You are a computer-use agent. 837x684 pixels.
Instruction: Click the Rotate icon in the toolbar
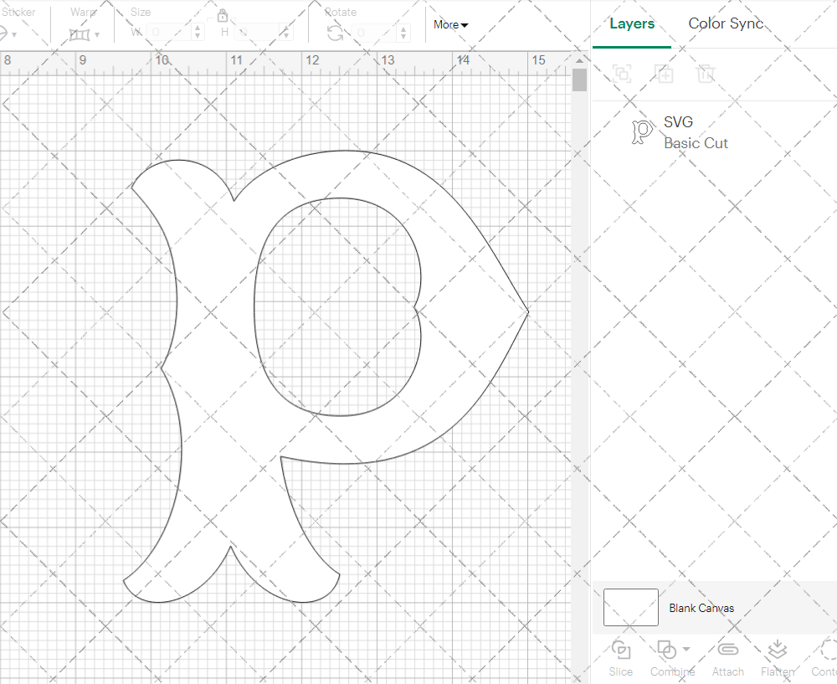coord(336,33)
